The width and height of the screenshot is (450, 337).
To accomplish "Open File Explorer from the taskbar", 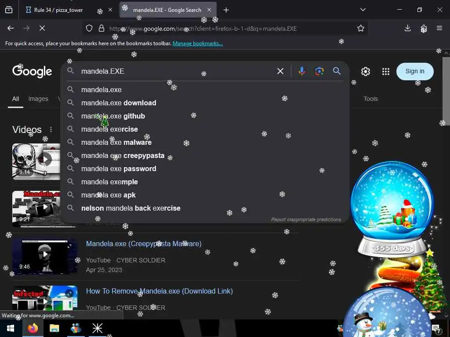I will coord(54,328).
